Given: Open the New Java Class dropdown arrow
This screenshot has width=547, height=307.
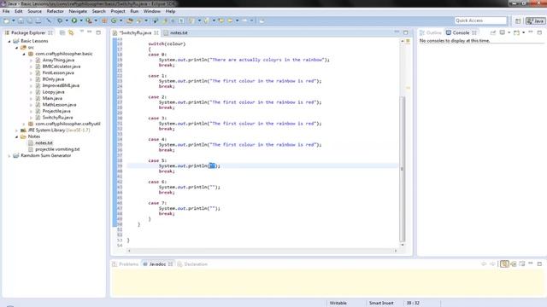Looking at the screenshot, I should [x=121, y=20].
